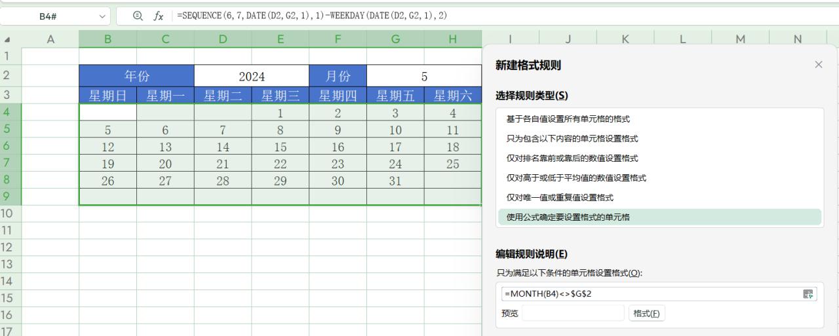The image size is (839, 336).
Task: Click the range selector icon in rule formula box
Action: pyautogui.click(x=808, y=294)
